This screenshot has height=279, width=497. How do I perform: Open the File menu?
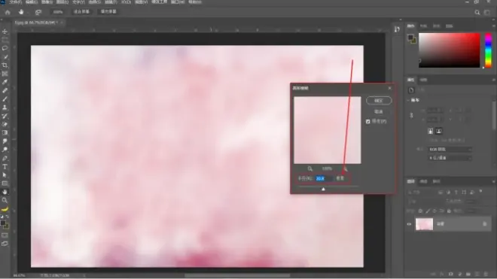[x=15, y=2]
